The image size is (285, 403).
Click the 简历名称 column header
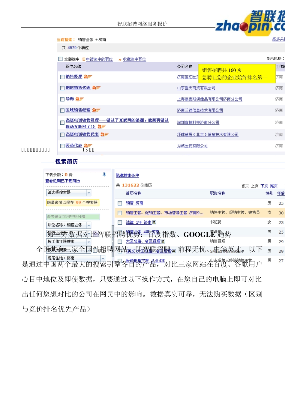click(133, 193)
